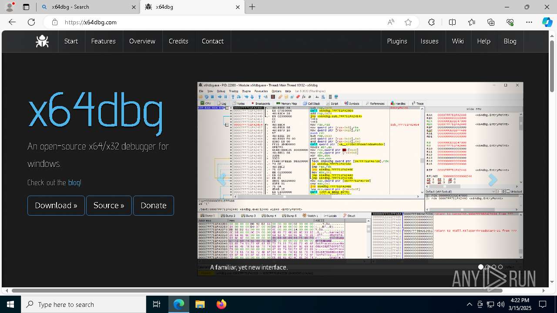The width and height of the screenshot is (557, 313).
Task: Close the active x64dbg tab
Action: (238, 7)
